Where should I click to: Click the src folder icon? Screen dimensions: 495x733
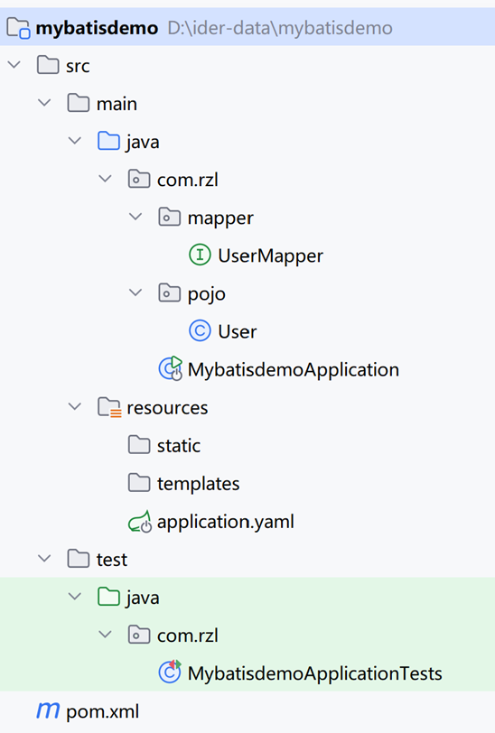48,65
